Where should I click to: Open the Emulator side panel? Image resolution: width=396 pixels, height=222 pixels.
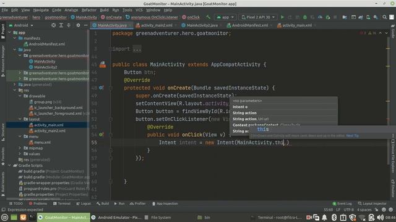(x=393, y=188)
